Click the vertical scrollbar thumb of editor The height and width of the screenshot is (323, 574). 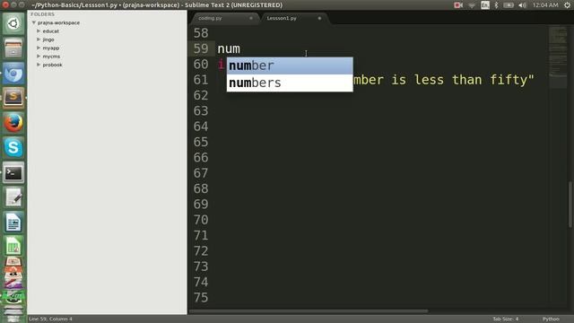570,205
